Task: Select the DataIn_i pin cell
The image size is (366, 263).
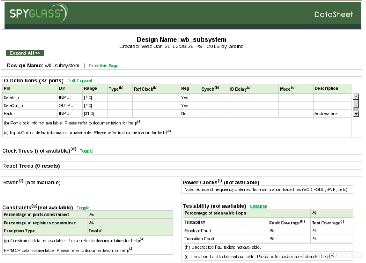Action: pyautogui.click(x=30, y=97)
